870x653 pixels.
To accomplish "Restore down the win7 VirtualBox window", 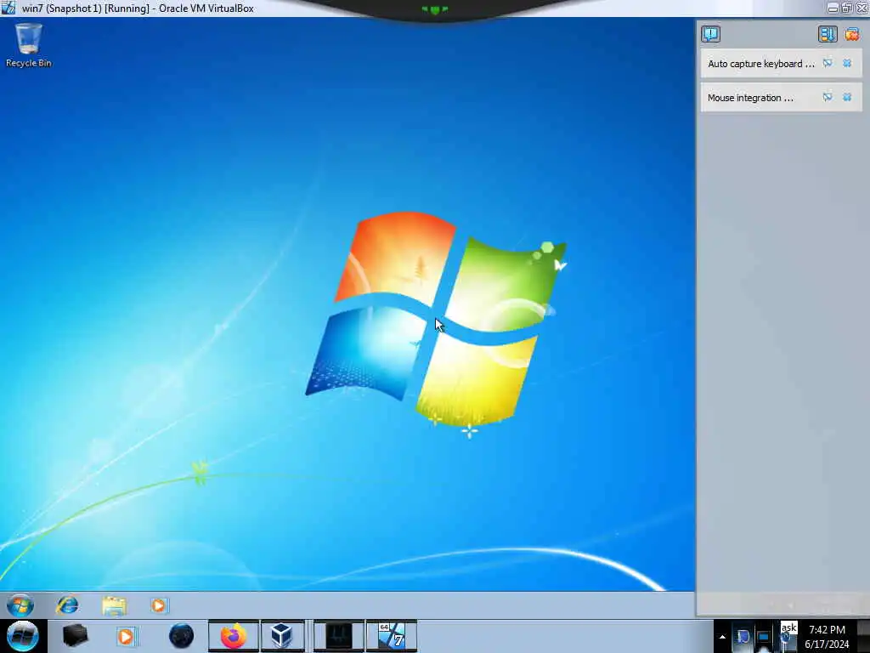I will [x=847, y=8].
